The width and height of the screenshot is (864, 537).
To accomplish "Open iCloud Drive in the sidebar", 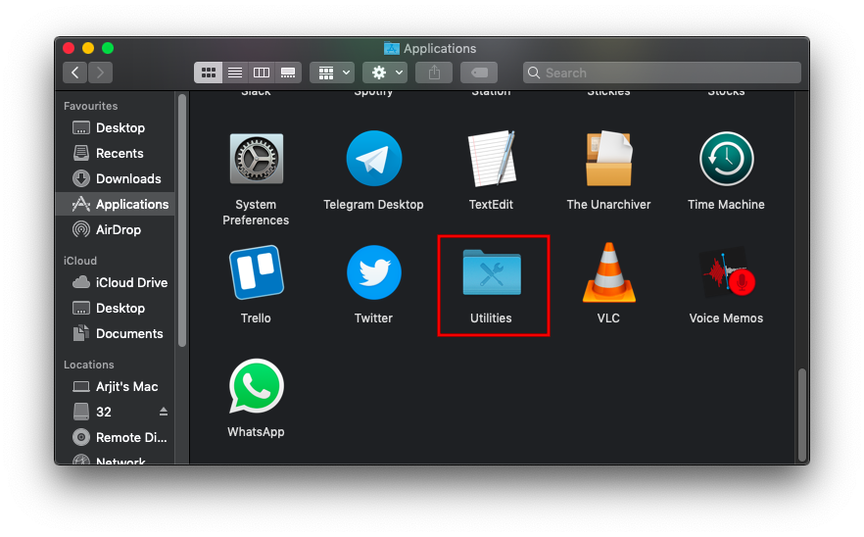I will 115,282.
